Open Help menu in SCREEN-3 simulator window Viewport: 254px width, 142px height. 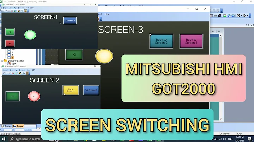pyautogui.click(x=107, y=14)
